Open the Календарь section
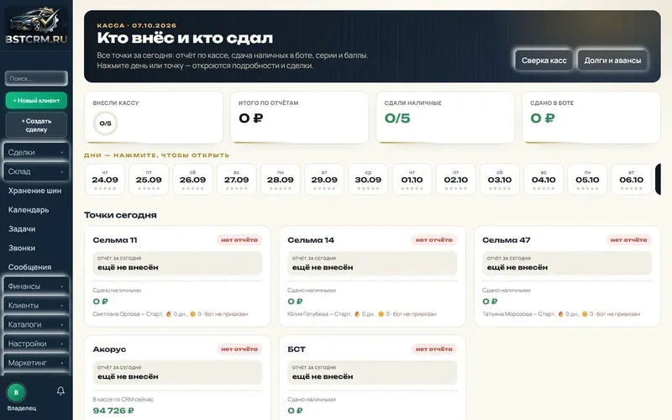 click(29, 210)
